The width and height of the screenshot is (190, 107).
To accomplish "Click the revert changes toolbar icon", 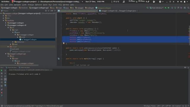I will (181, 8).
